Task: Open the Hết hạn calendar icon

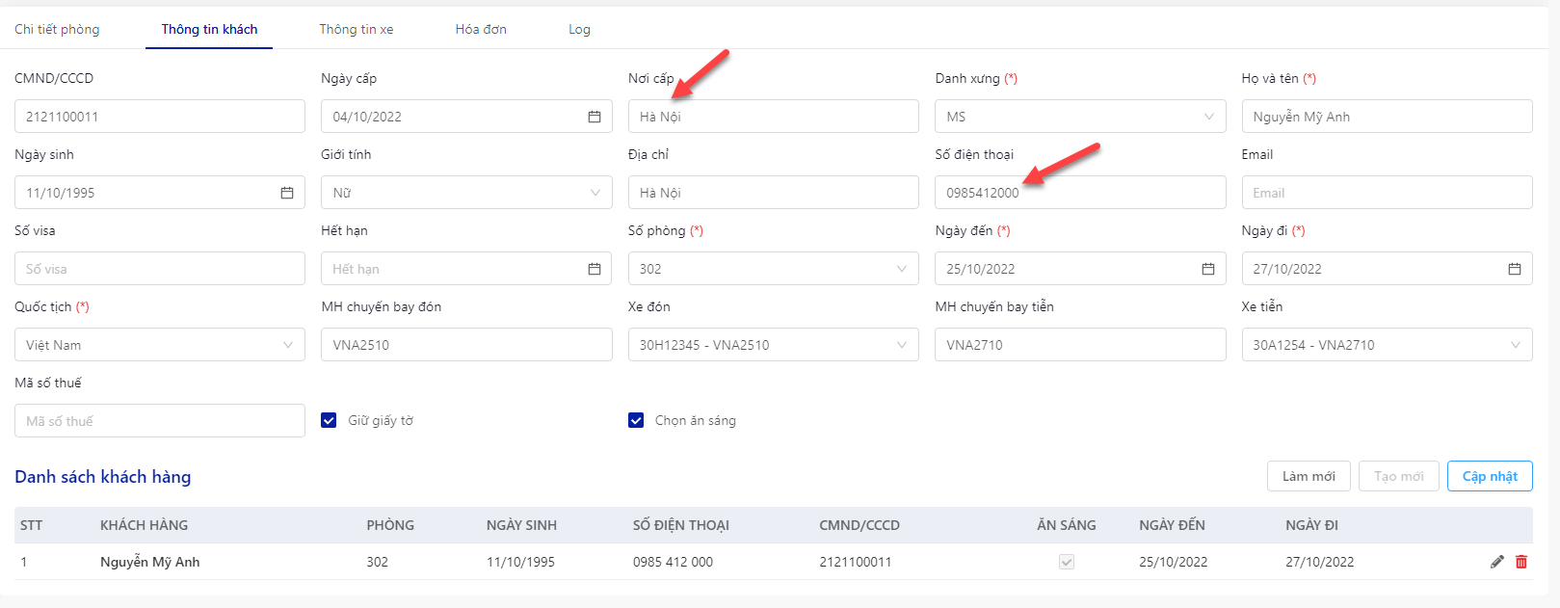Action: pos(595,269)
